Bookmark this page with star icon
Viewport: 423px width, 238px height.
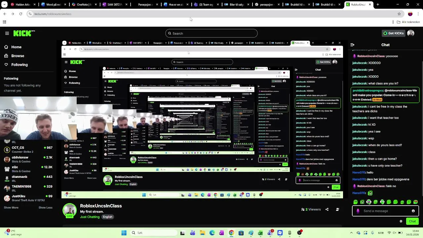tap(399, 14)
